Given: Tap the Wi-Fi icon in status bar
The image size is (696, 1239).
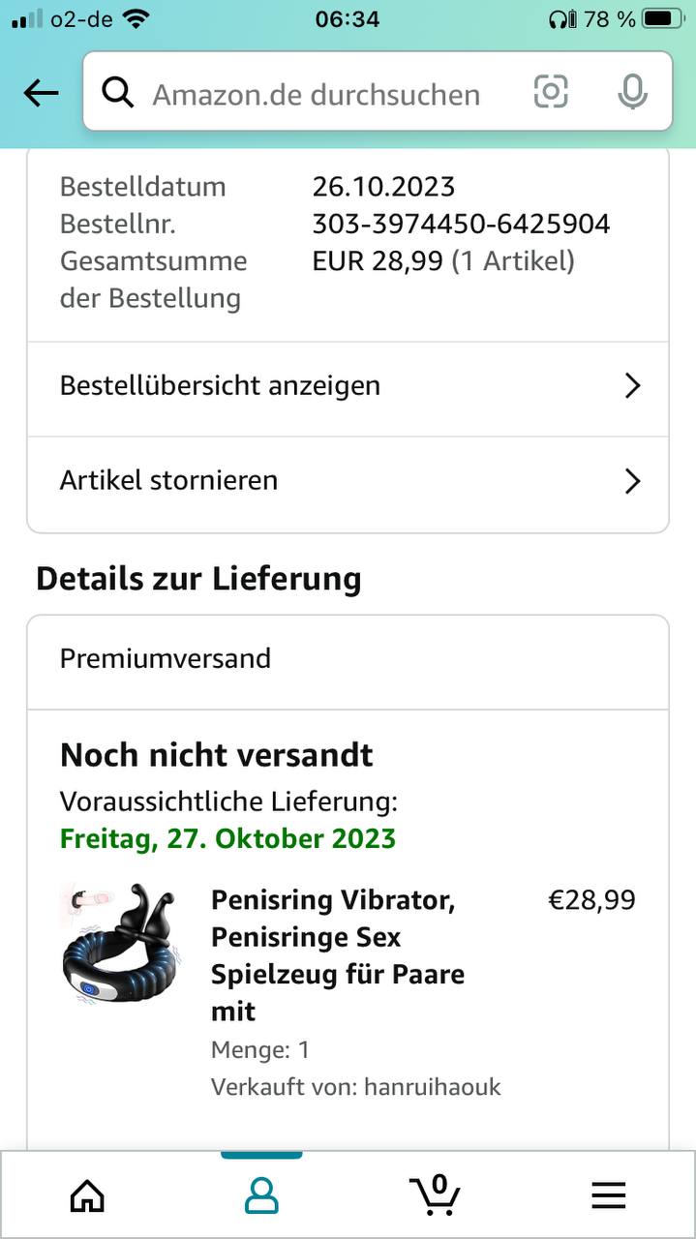Looking at the screenshot, I should point(137,18).
